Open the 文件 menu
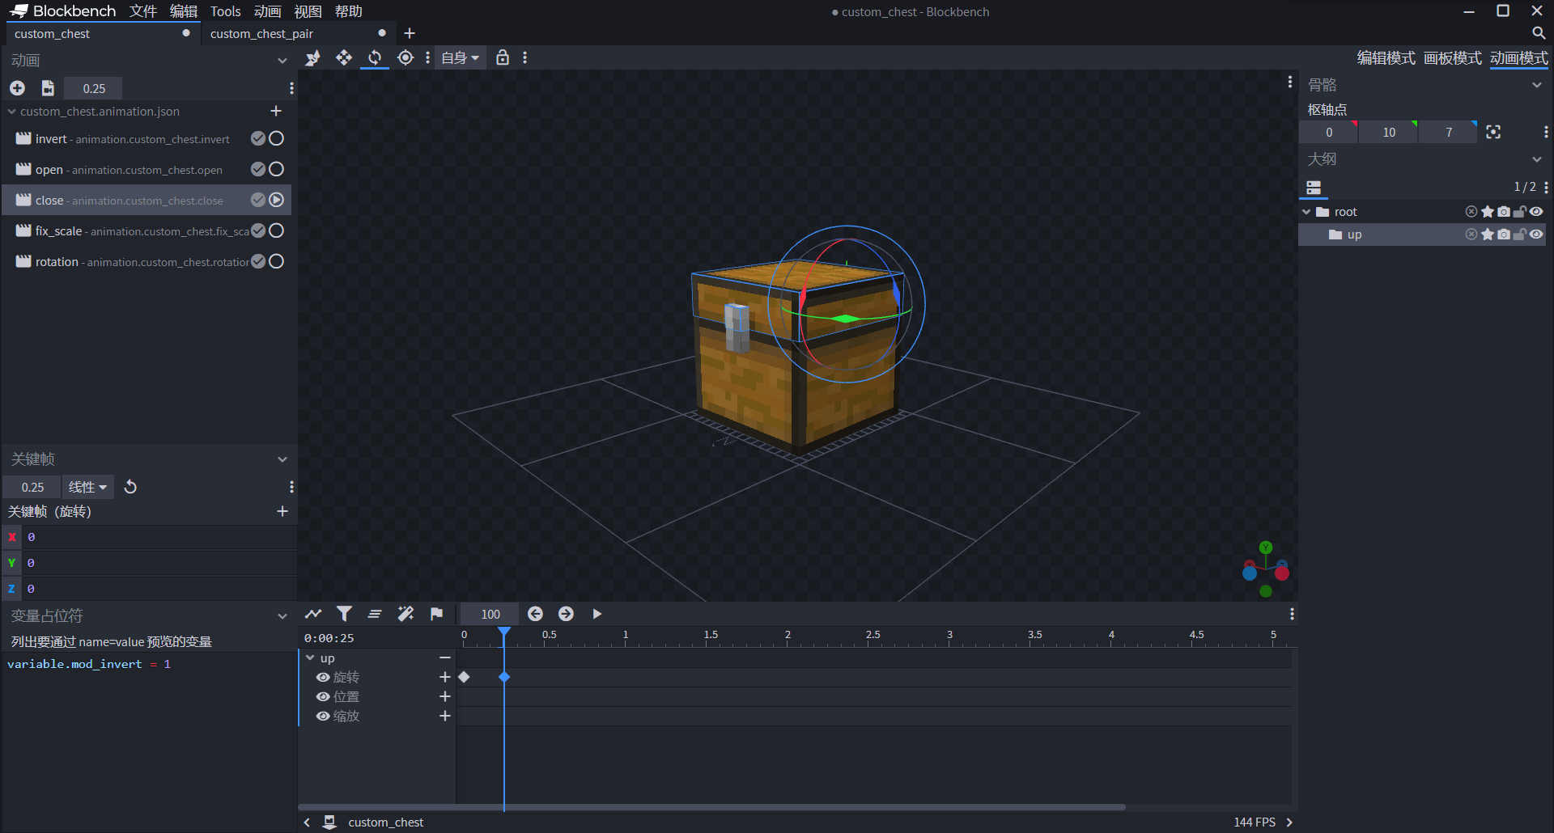This screenshot has height=833, width=1554. (143, 11)
